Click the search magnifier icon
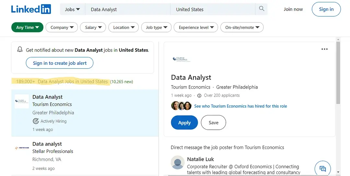 pos(262,9)
